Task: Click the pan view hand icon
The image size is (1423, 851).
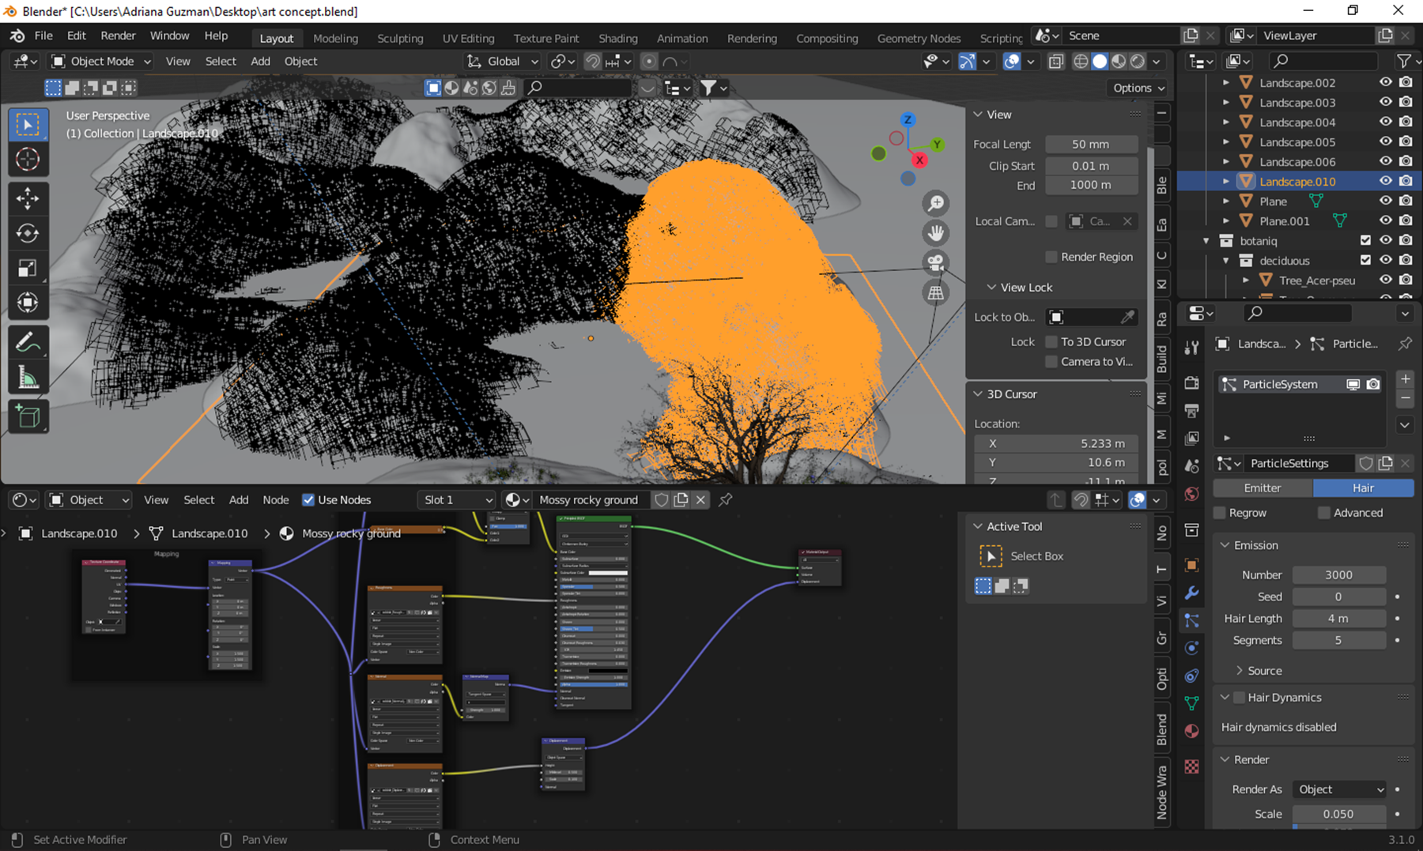Action: tap(936, 233)
